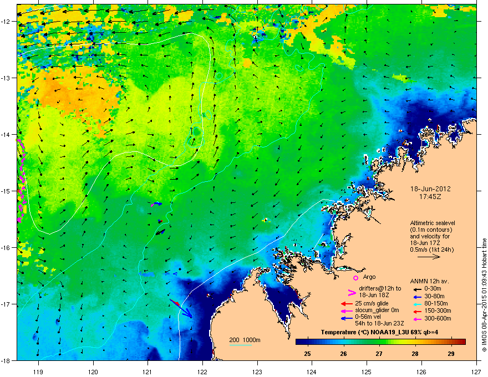Click the 120 longitude axis label
488x377 pixels.
[x=93, y=371]
